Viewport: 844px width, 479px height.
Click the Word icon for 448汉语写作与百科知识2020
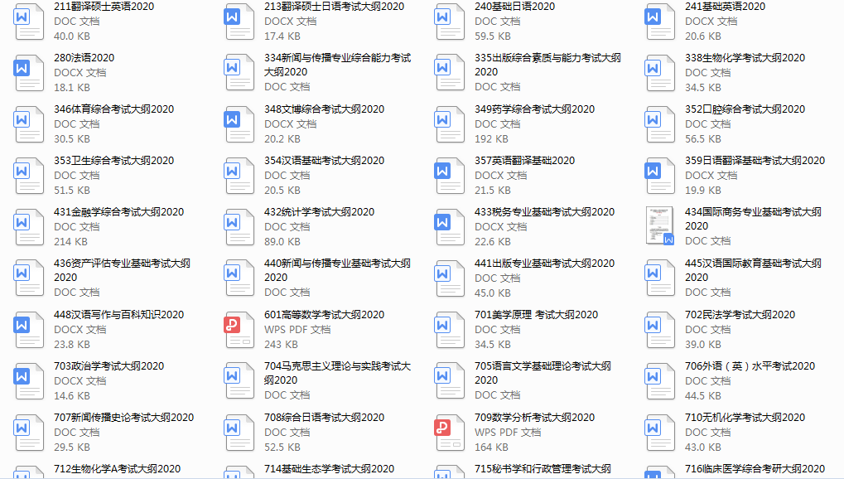[29, 329]
